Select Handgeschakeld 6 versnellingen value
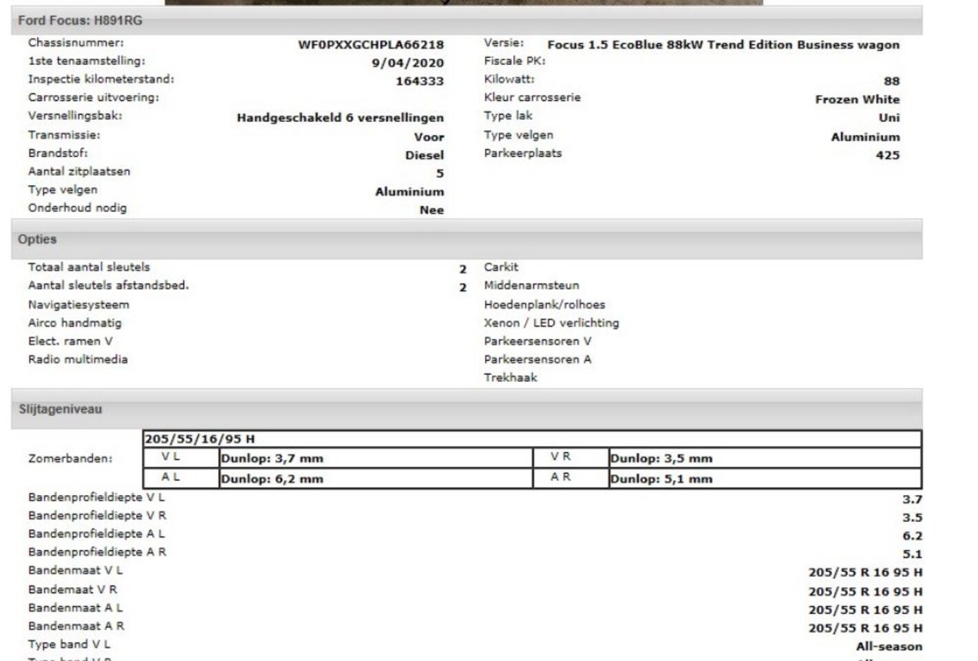The width and height of the screenshot is (978, 661). point(340,118)
